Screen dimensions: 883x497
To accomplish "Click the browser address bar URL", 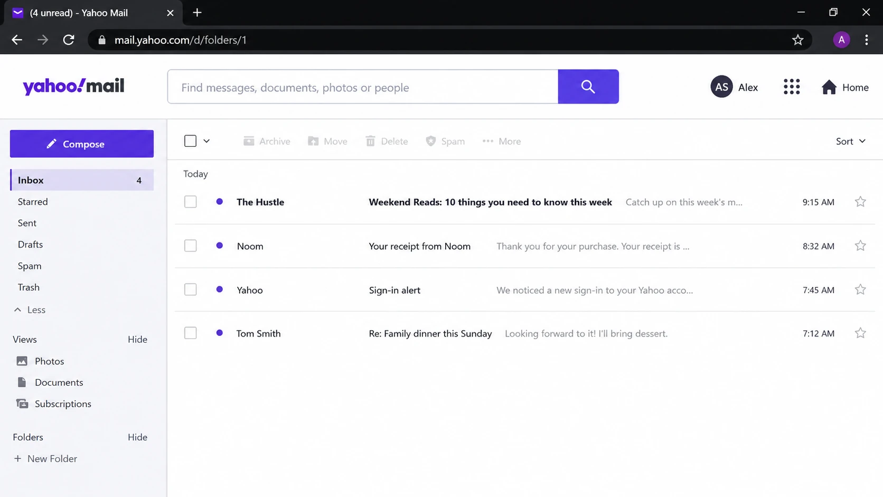I will pos(181,40).
